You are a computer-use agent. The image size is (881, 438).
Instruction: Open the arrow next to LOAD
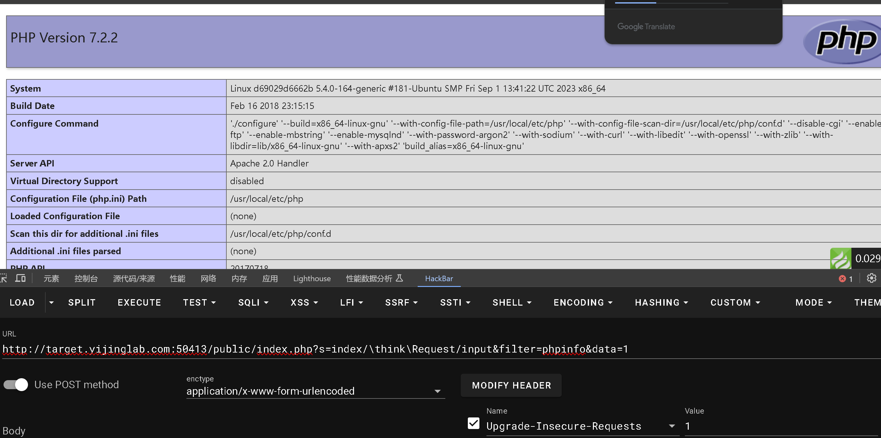click(x=51, y=302)
